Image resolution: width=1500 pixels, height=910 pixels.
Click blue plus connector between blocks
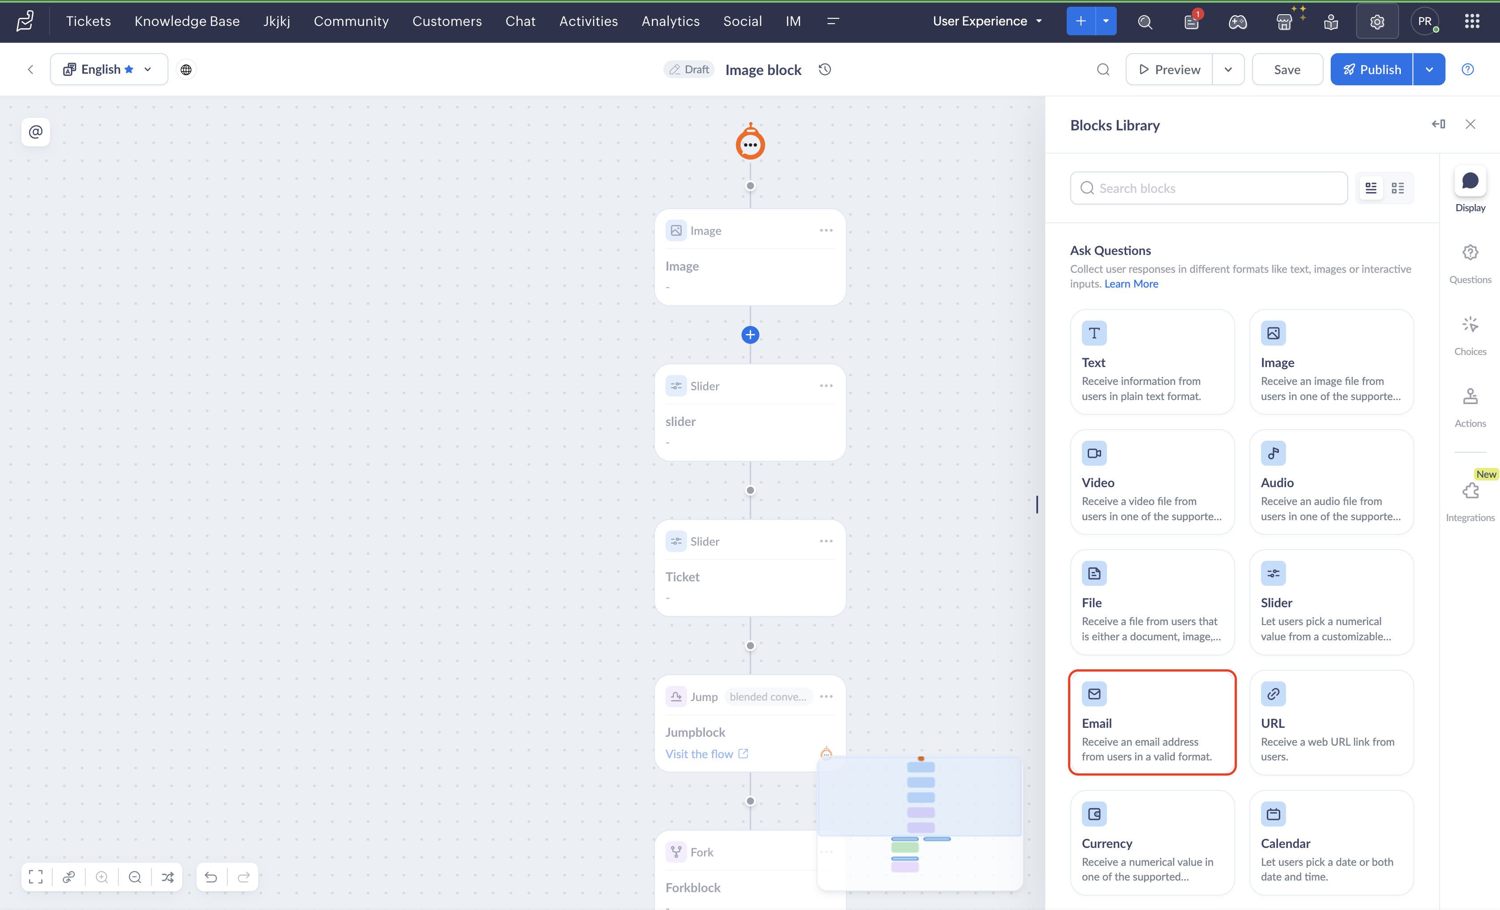coord(750,335)
